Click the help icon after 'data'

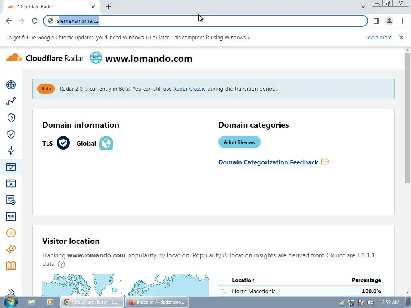tap(61, 264)
